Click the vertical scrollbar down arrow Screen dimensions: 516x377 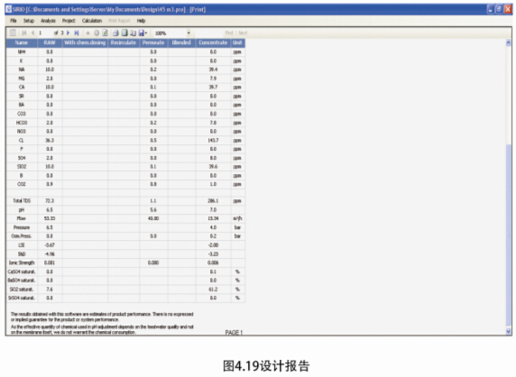pos(509,331)
